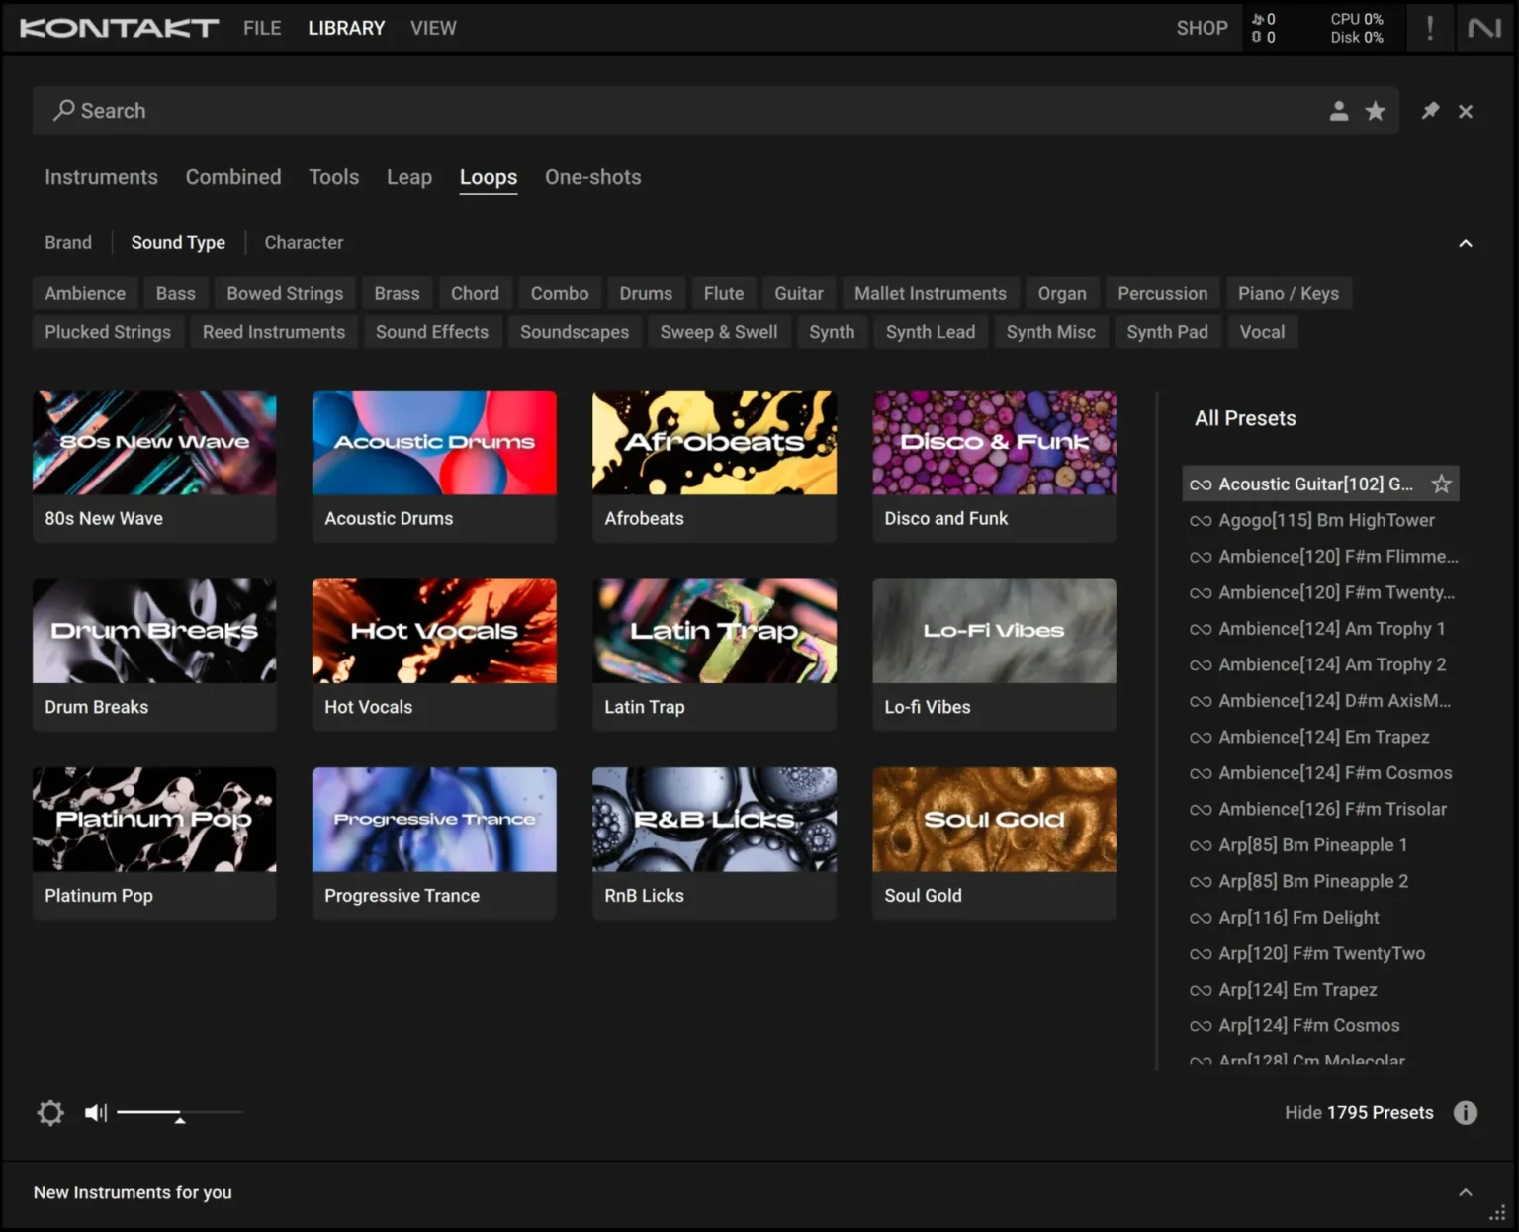This screenshot has height=1232, width=1519.
Task: Switch to the One-shots tab
Action: point(592,177)
